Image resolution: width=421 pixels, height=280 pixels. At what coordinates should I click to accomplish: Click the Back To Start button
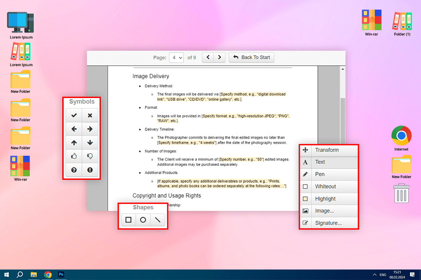[x=252, y=57]
